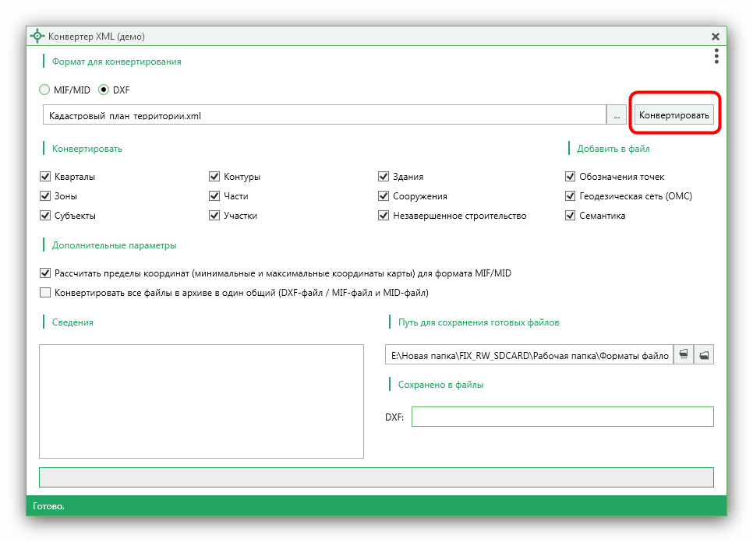The width and height of the screenshot is (753, 542).
Task: Select the MIF/MID format radio button
Action: [x=44, y=90]
